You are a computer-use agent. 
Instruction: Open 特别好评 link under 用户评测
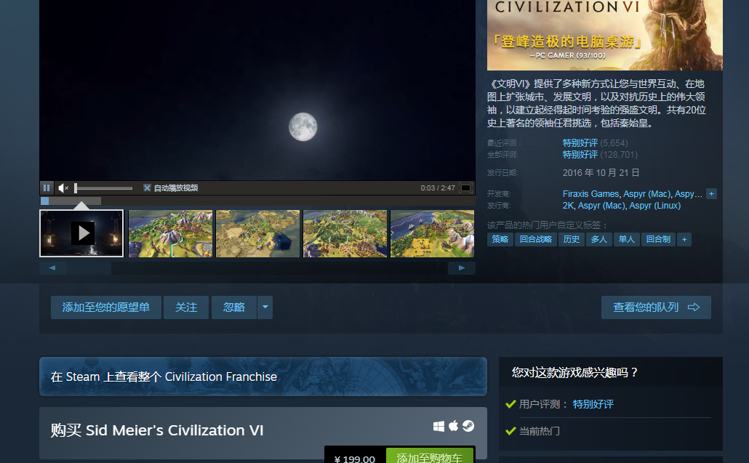(x=593, y=404)
